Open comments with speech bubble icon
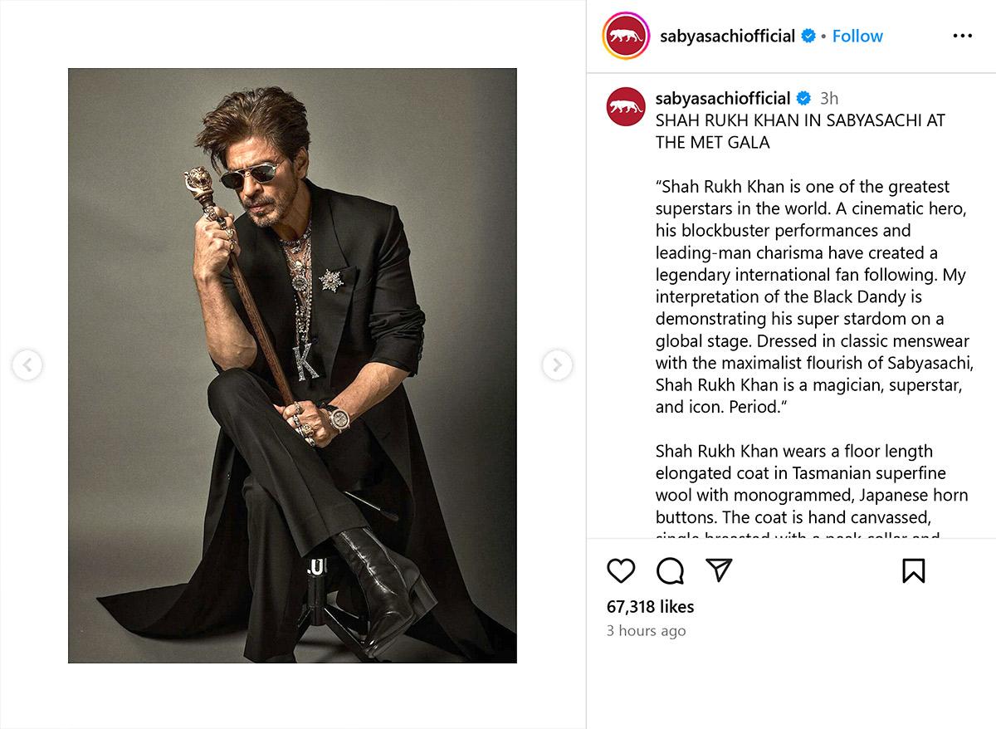This screenshot has width=996, height=729. 670,570
